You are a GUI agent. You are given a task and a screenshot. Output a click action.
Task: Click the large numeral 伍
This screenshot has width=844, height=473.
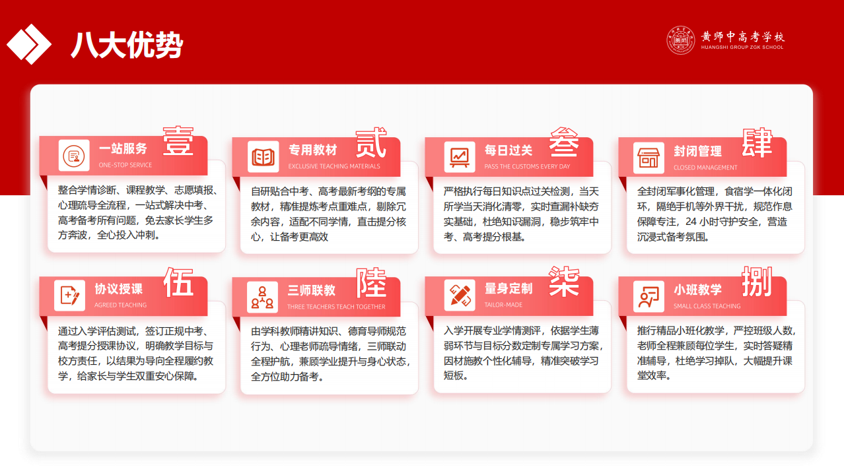178,282
